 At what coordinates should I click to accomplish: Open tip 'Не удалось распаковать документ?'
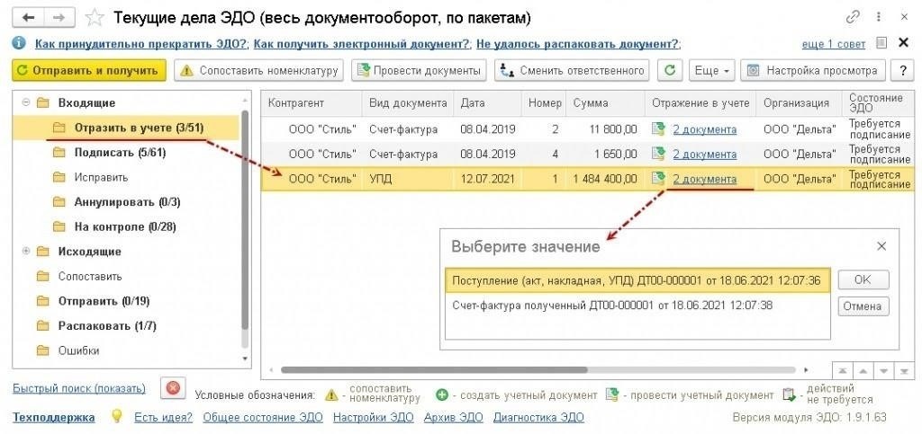point(577,44)
